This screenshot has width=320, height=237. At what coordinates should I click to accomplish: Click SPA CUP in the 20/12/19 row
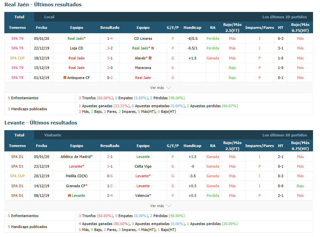coord(17,176)
